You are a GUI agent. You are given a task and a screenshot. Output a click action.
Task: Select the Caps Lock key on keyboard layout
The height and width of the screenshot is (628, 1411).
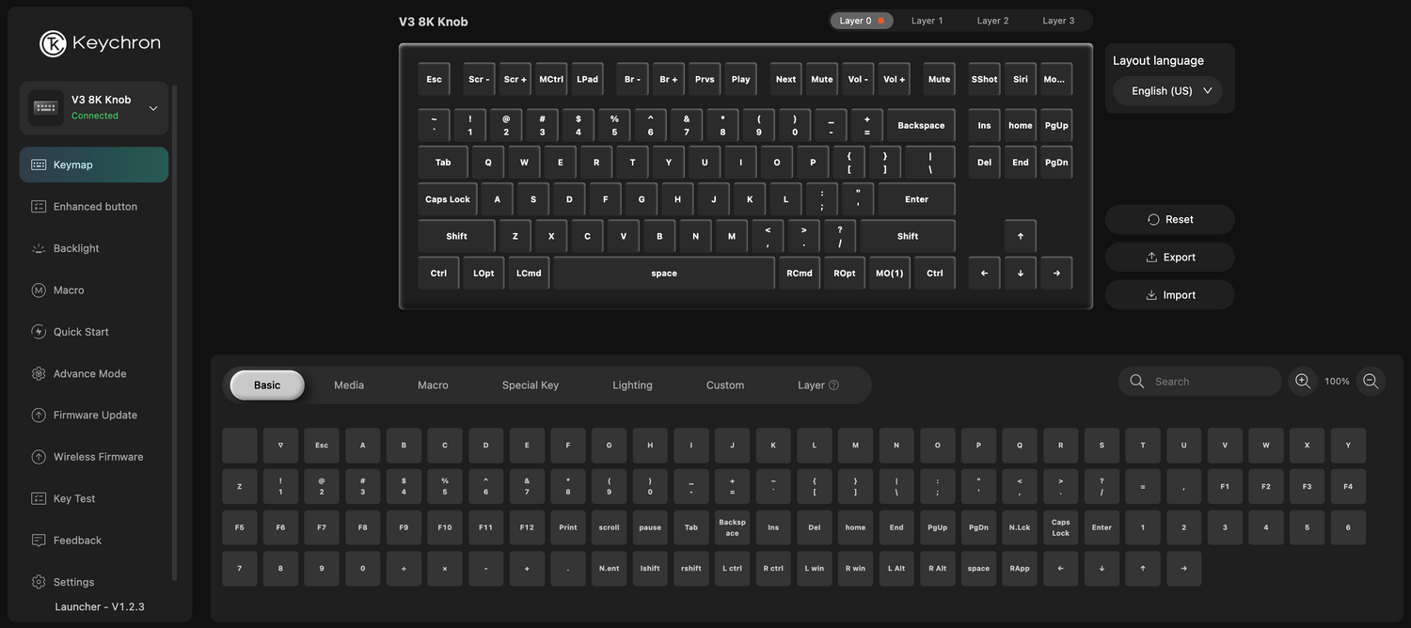click(x=448, y=199)
